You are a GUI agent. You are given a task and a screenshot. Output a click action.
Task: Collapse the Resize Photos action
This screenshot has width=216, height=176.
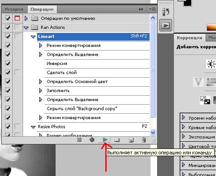[33, 127]
